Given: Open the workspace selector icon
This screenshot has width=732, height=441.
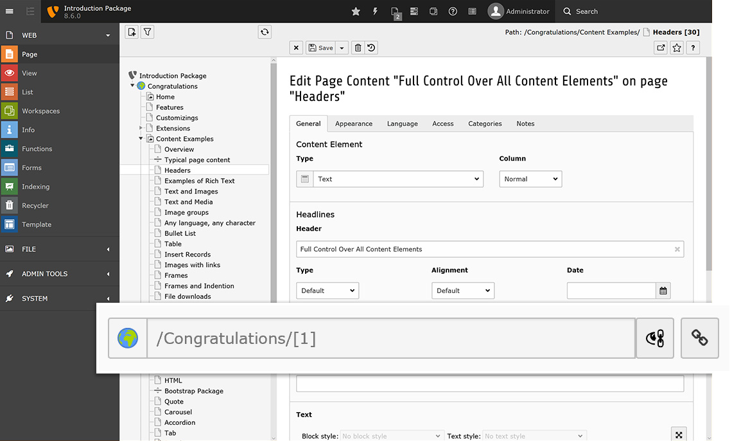Looking at the screenshot, I should 433,11.
